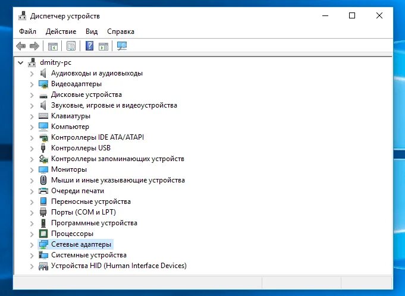Expand the Сетевые адаптеры chevron
This screenshot has height=296, width=405.
(x=32, y=245)
